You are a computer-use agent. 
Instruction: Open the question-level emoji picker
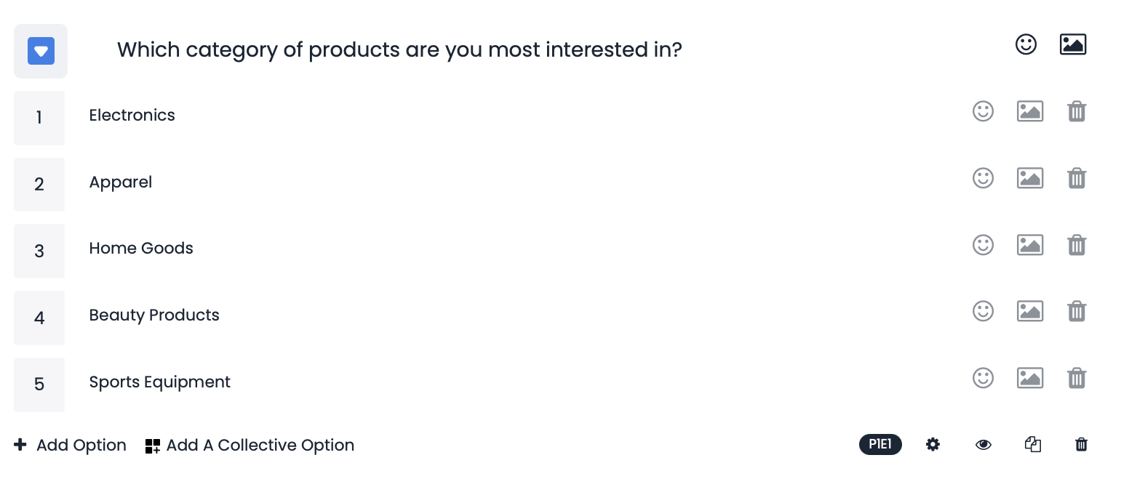1026,44
